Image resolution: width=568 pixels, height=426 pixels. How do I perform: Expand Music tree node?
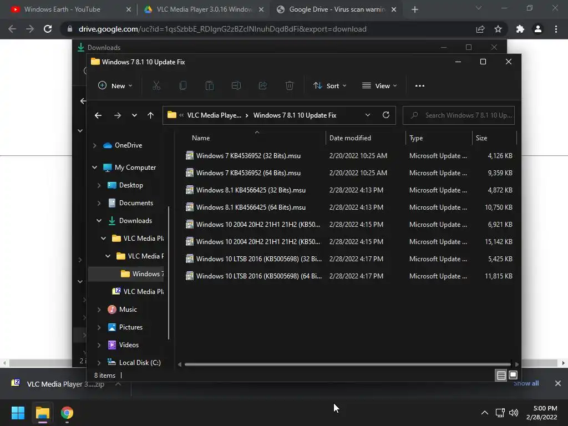click(x=99, y=310)
